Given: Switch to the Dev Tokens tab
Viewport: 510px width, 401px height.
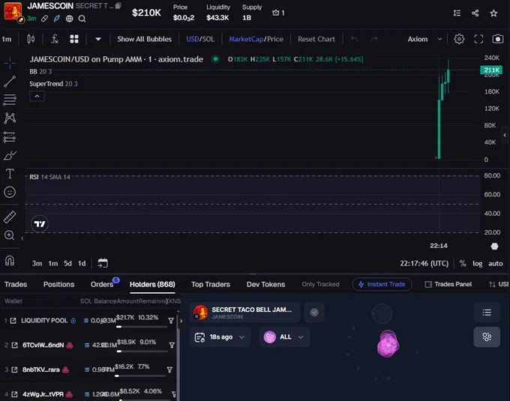Looking at the screenshot, I should [265, 284].
